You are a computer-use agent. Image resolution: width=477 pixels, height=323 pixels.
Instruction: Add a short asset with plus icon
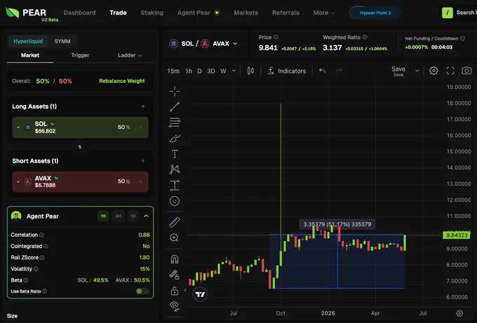click(x=143, y=160)
